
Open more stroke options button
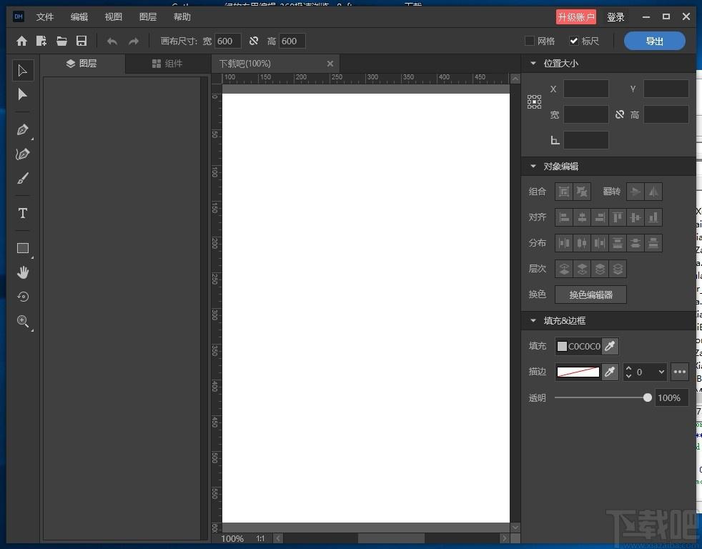tap(679, 372)
